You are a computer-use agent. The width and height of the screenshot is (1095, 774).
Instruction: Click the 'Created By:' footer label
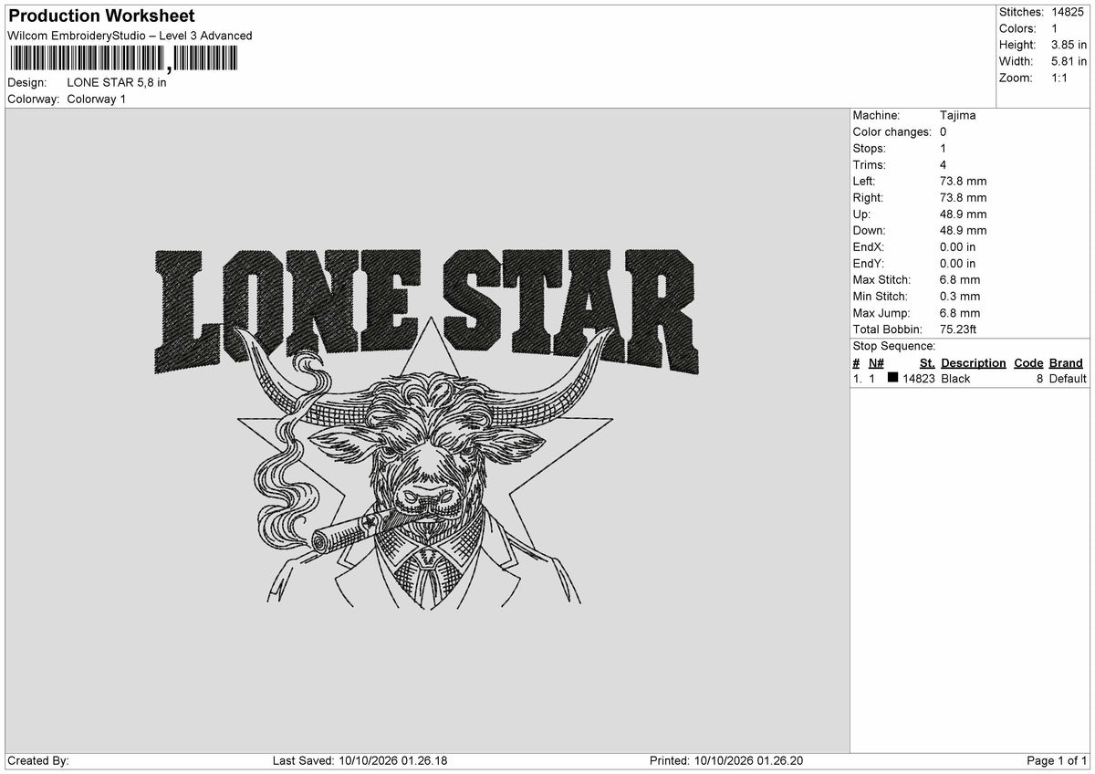click(38, 760)
